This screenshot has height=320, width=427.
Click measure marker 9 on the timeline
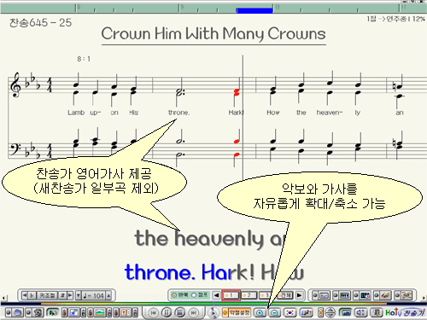tap(182, 7)
